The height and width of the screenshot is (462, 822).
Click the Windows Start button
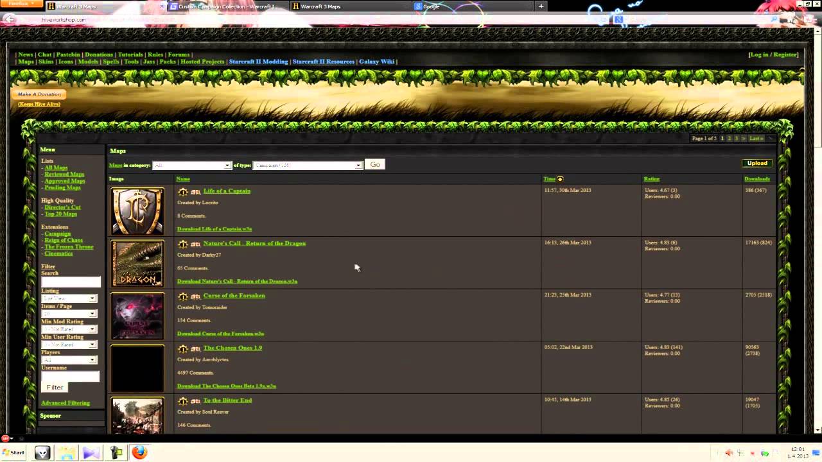pos(13,452)
